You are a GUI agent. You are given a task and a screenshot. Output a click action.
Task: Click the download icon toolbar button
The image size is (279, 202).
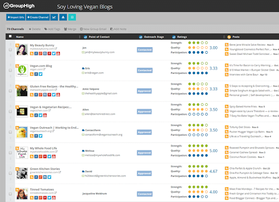pos(63,17)
